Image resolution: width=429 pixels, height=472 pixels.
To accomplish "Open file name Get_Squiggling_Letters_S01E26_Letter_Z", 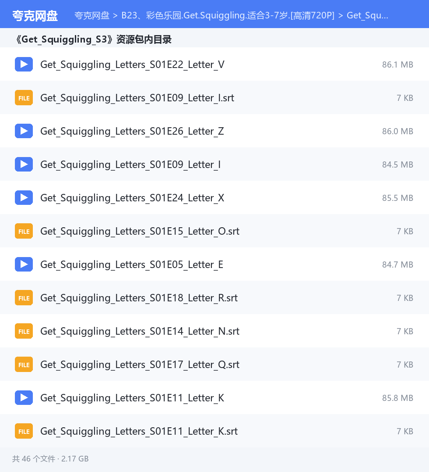I will (x=132, y=131).
